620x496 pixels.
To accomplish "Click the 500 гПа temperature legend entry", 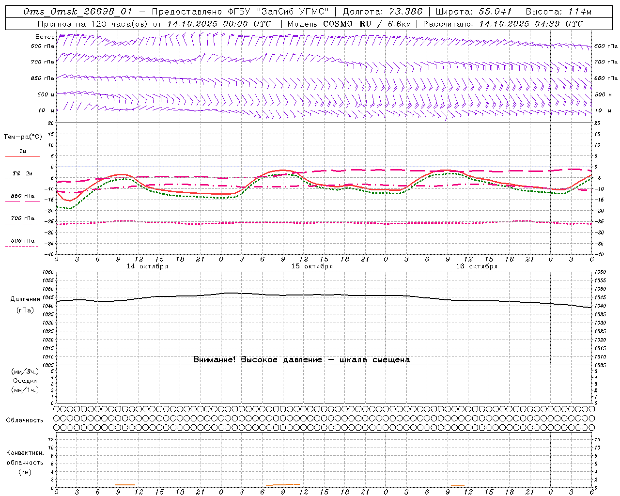I will click(23, 241).
